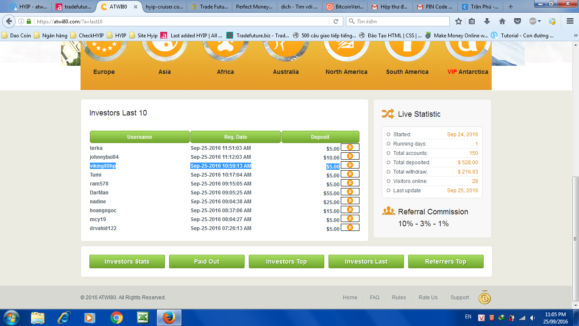Open the Support footer link
The height and width of the screenshot is (326, 579).
[460, 298]
